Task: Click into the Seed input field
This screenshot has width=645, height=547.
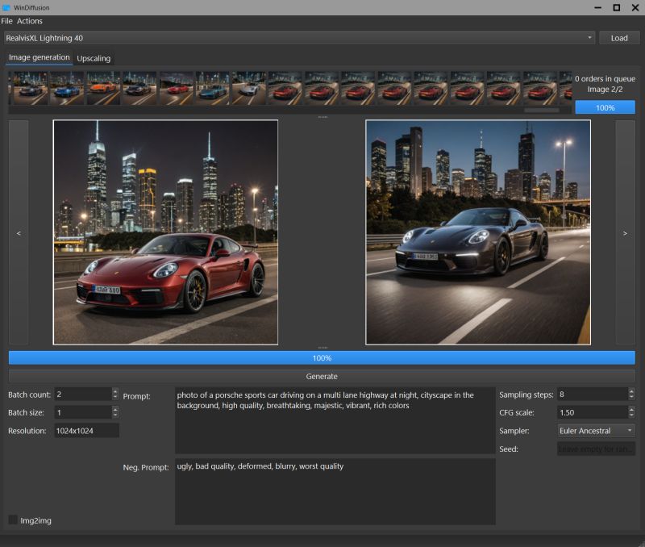Action: tap(596, 449)
